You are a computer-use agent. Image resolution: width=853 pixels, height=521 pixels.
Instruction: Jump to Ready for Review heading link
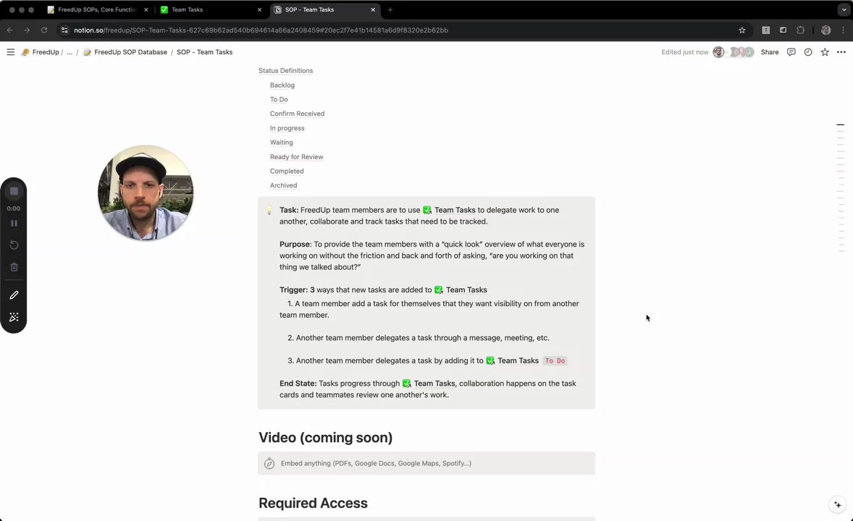296,157
